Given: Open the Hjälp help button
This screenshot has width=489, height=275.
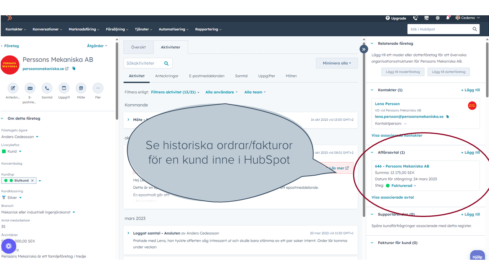Looking at the screenshot, I should point(477,256).
